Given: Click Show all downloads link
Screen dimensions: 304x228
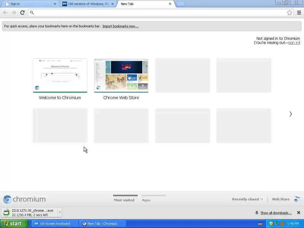Looking at the screenshot, I should [x=276, y=213].
